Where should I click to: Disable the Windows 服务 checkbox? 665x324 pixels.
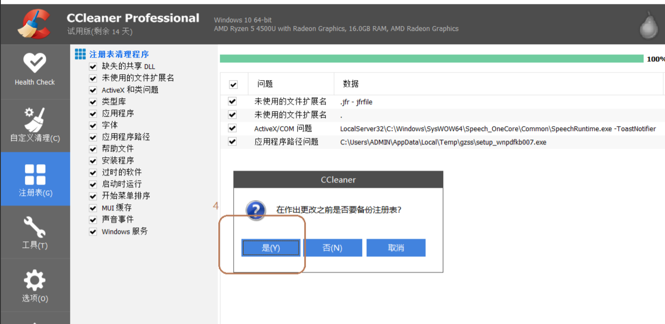point(93,231)
